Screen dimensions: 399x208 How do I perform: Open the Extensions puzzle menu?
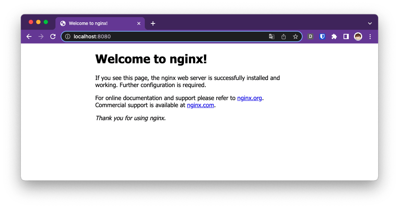334,36
